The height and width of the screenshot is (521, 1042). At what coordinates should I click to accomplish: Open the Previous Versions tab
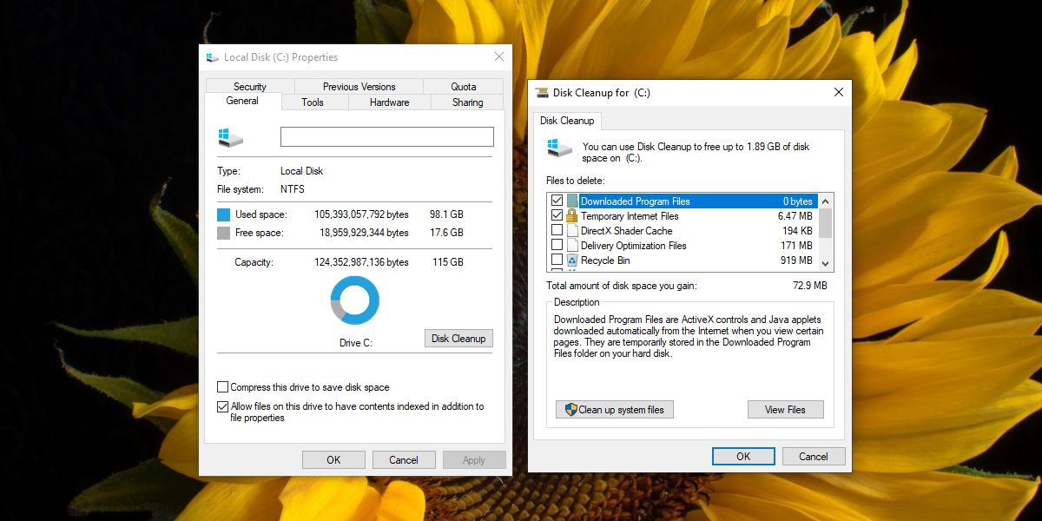click(x=359, y=87)
